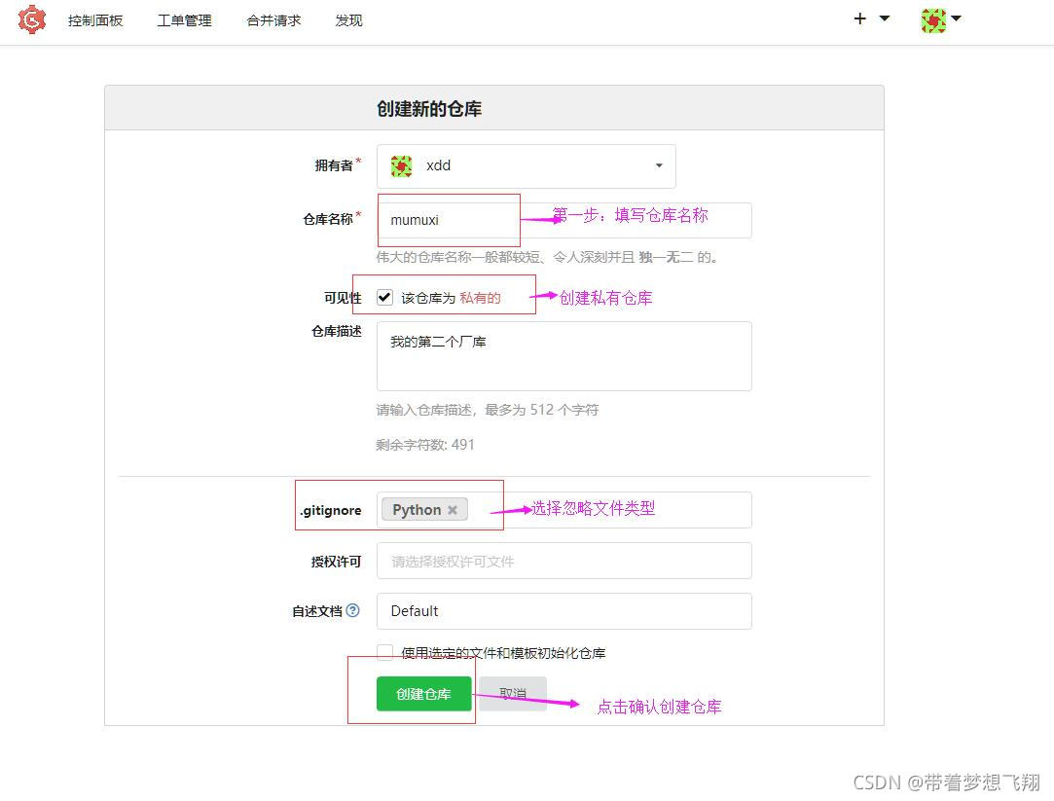Click the plus icon to create new content
1054x801 pixels.
(x=858, y=18)
